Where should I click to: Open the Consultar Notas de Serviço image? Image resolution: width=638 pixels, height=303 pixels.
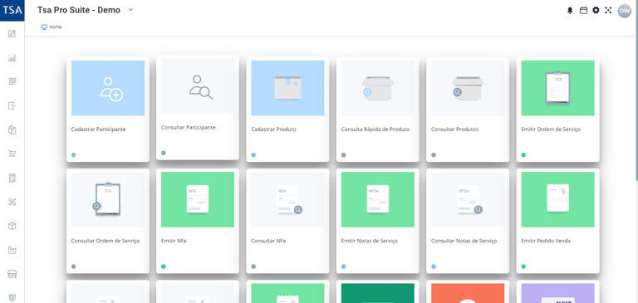tap(468, 200)
